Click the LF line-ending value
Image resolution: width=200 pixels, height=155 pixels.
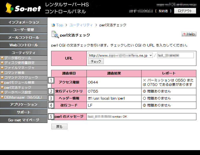coord(90,105)
